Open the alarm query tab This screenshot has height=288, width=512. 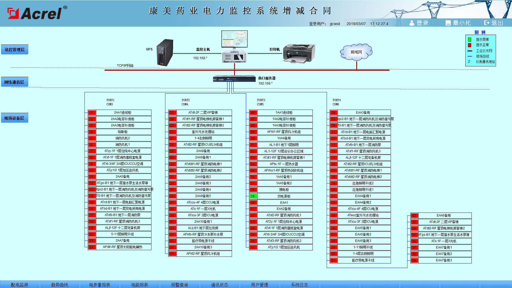coord(180,285)
